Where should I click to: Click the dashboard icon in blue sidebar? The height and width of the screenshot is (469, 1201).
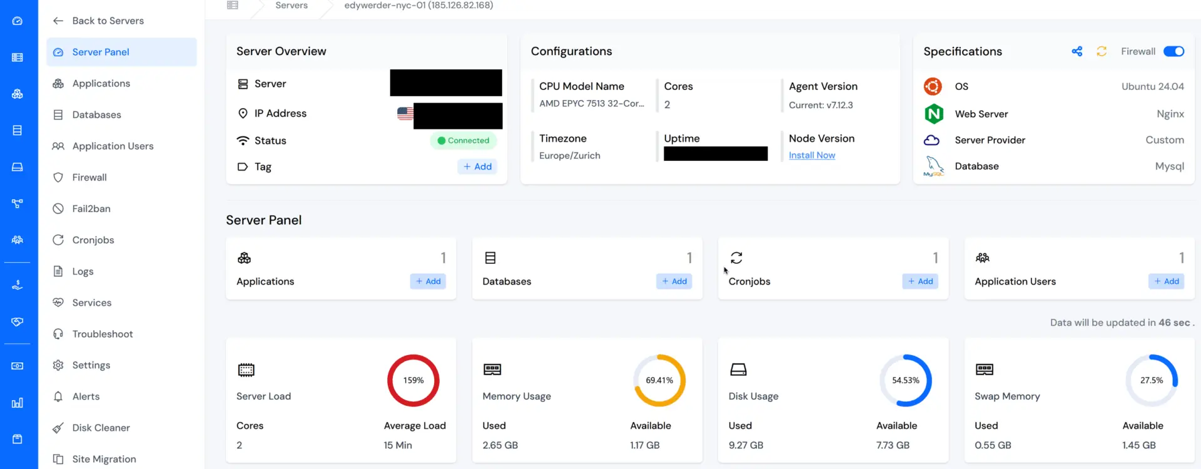pyautogui.click(x=18, y=21)
